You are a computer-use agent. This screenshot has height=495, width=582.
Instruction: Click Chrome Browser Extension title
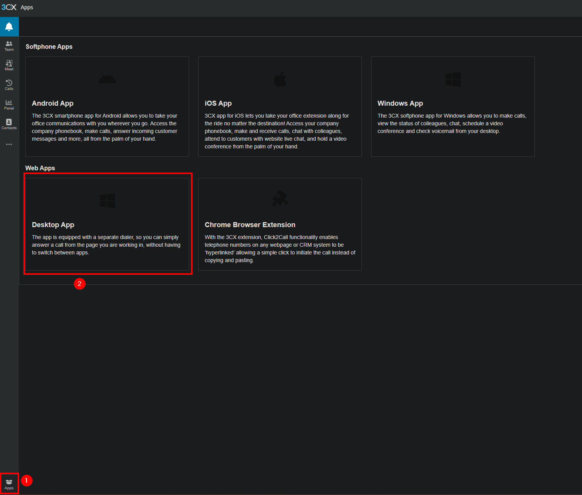250,225
